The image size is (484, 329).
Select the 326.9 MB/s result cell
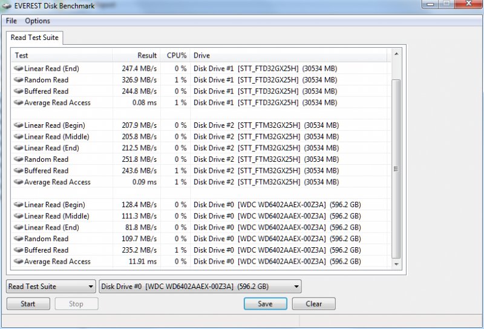(x=139, y=80)
